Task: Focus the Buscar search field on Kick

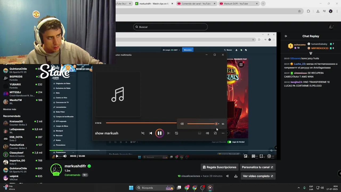Action: click(x=170, y=27)
